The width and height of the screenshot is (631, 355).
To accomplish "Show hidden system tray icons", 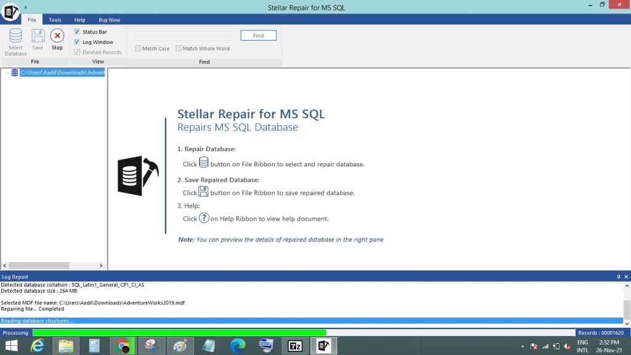I will [x=523, y=346].
